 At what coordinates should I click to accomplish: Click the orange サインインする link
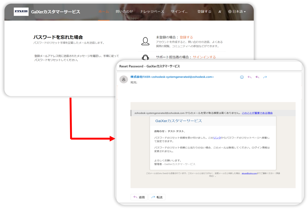pyautogui.click(x=204, y=57)
